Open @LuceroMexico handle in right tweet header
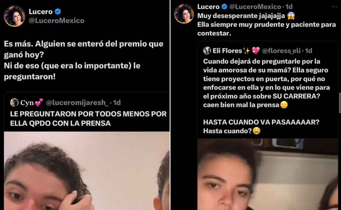 [x=255, y=7]
